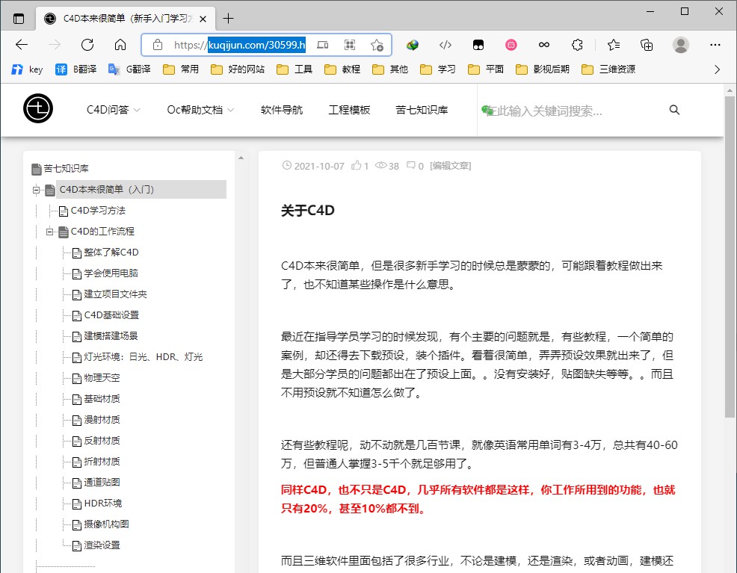Click the user profile avatar
Image resolution: width=737 pixels, height=573 pixels.
[681, 45]
